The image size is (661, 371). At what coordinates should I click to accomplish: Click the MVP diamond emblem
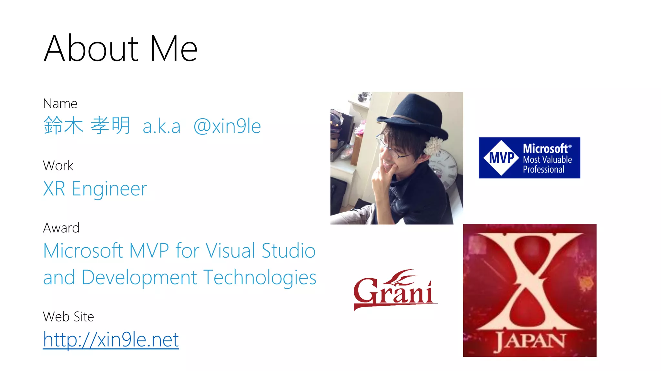(501, 158)
